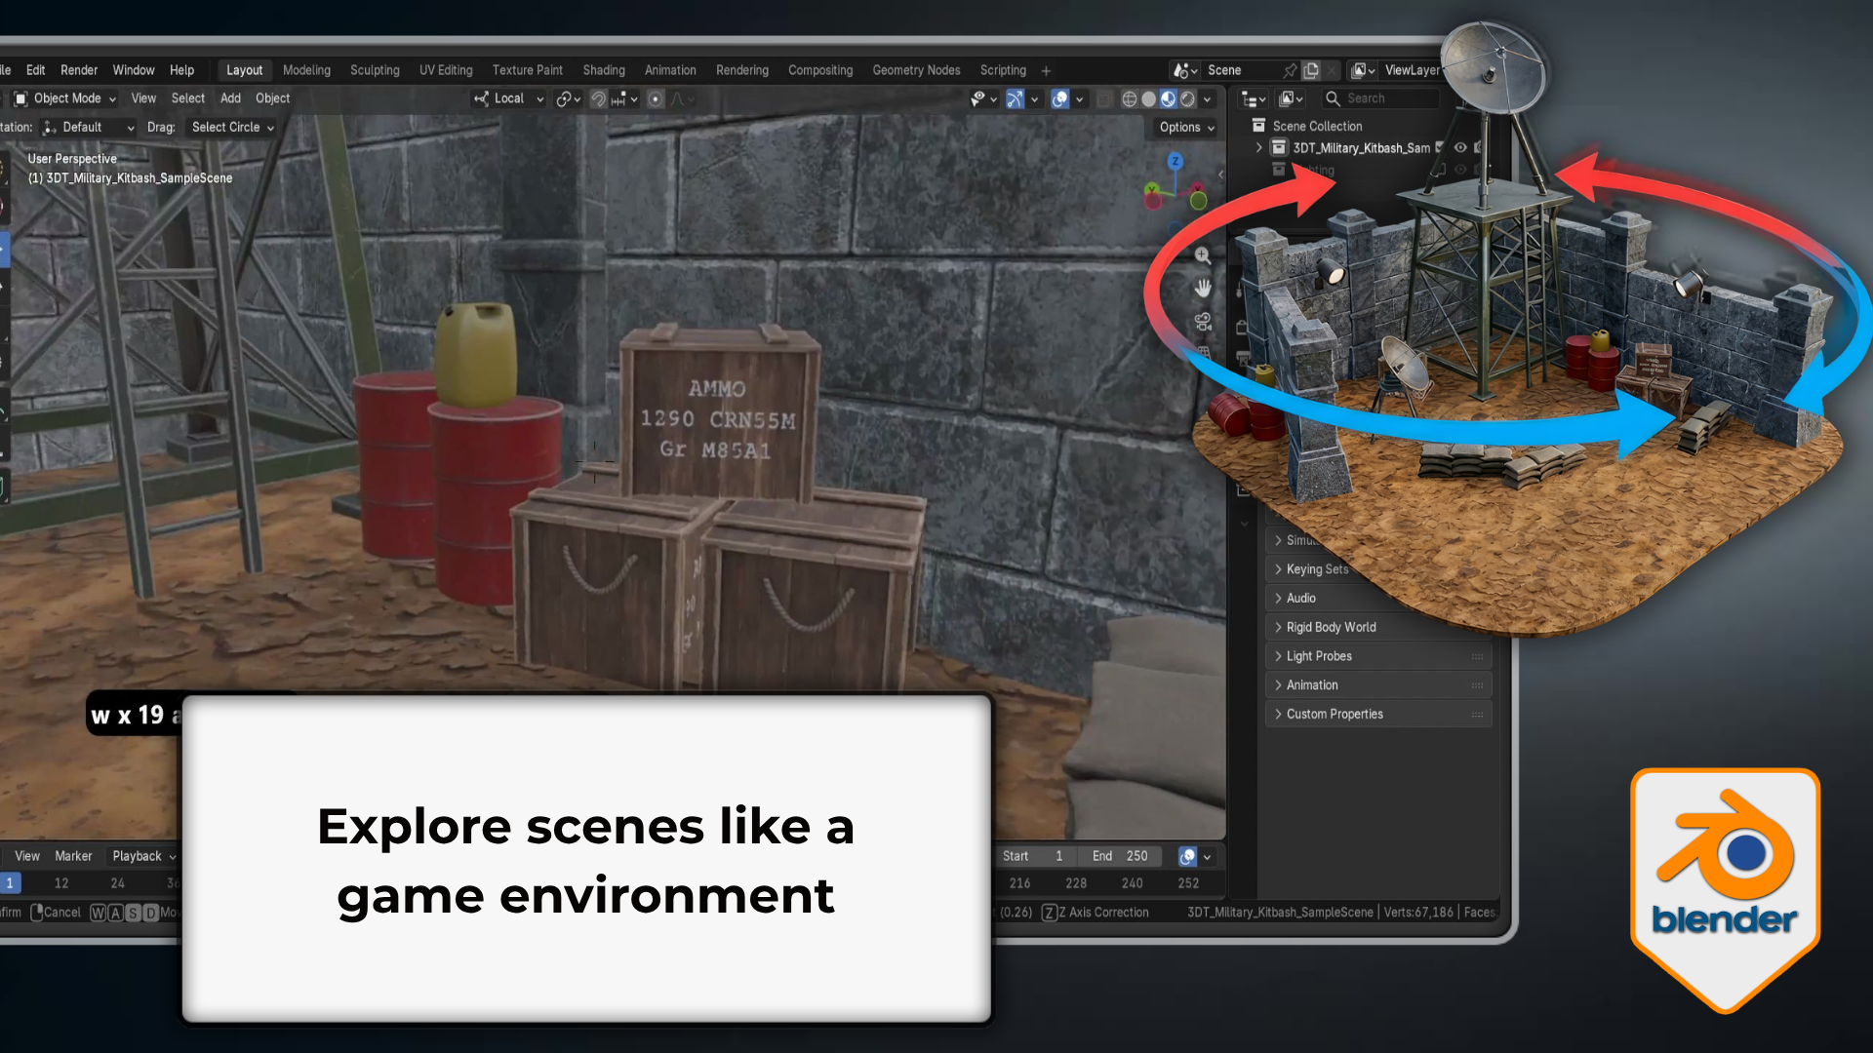
Task: Select wireframe viewport shading
Action: coord(1130,98)
